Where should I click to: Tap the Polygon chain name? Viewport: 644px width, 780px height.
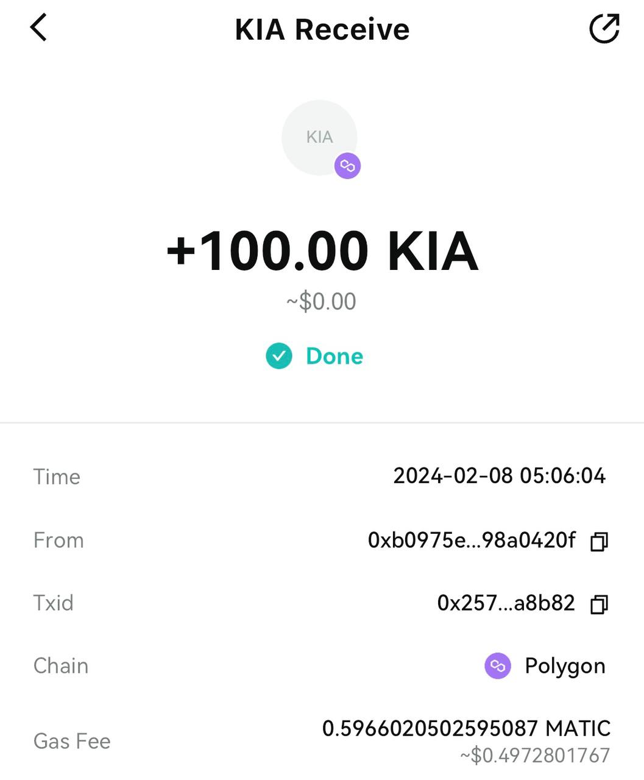(x=565, y=666)
